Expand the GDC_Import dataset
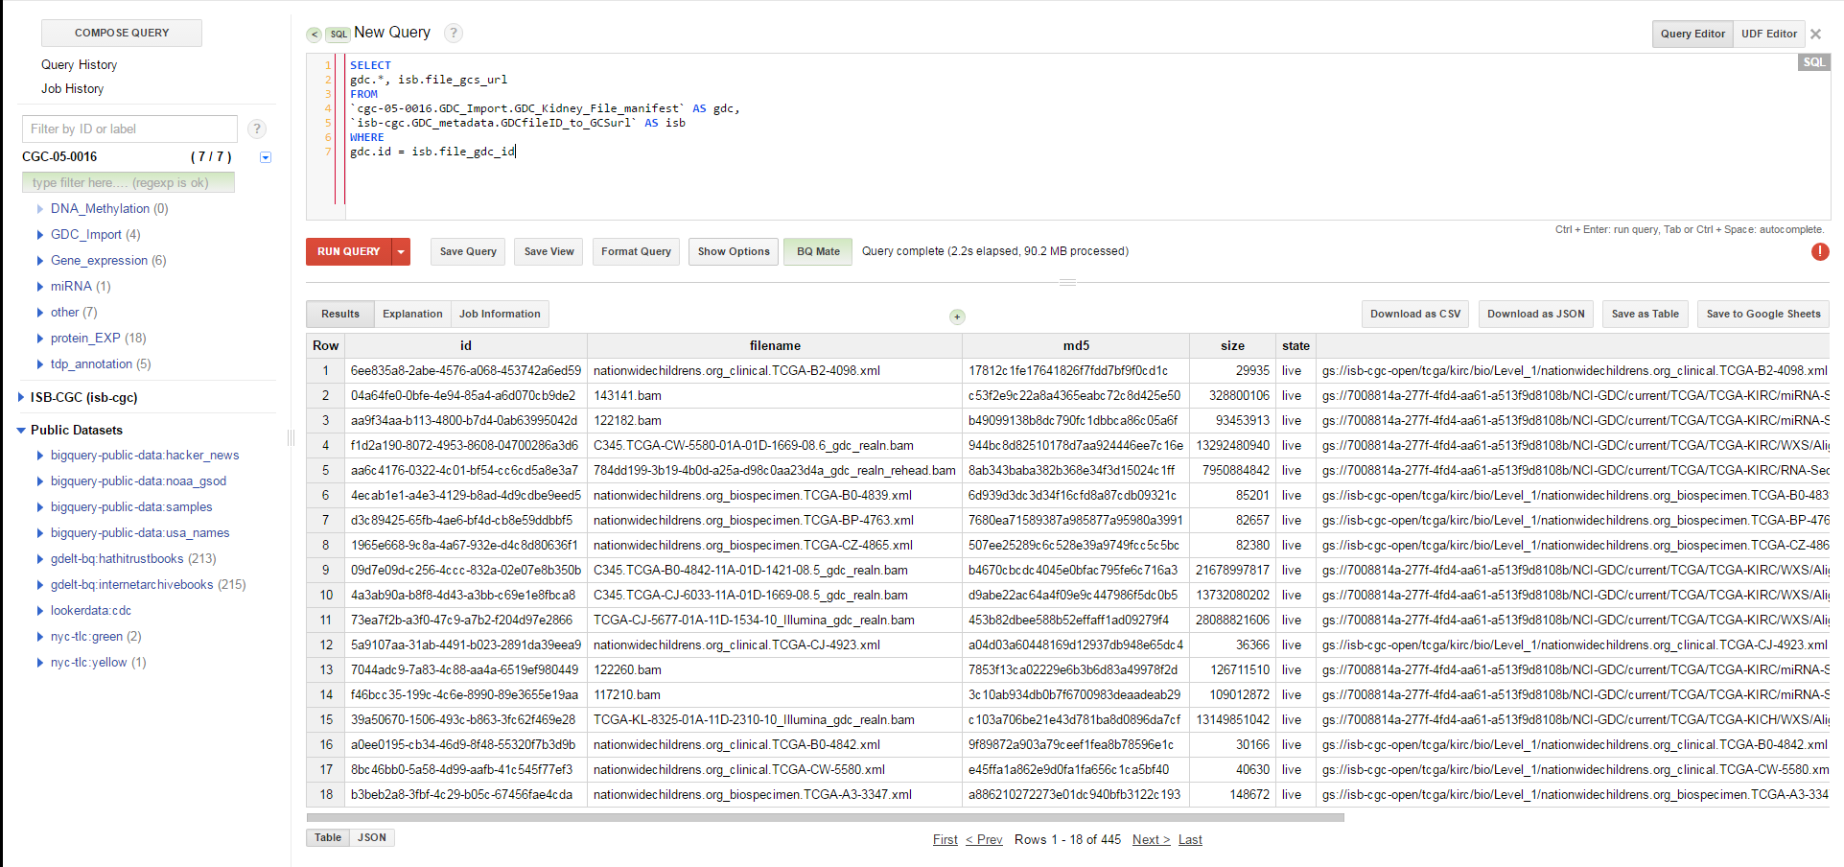Screen dimensions: 1844x867 (39, 235)
